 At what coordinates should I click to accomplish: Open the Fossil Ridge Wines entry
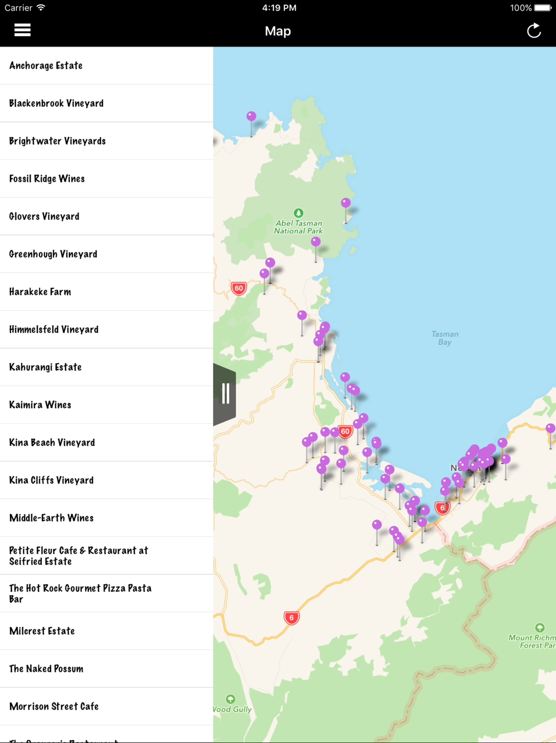tap(107, 179)
